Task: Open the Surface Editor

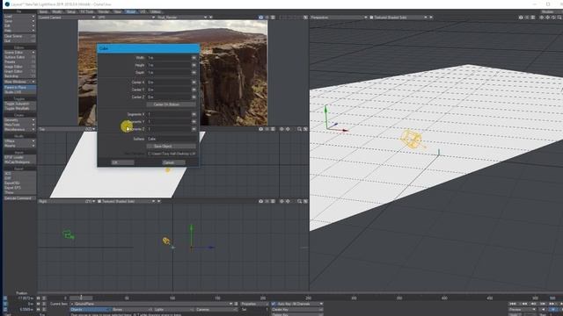Action: 19,57
